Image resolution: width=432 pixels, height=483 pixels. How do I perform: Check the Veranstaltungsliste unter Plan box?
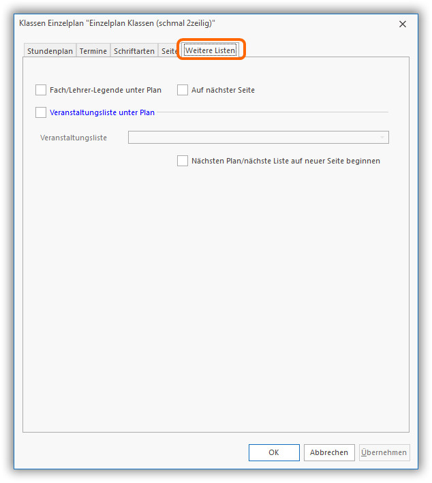pos(41,112)
